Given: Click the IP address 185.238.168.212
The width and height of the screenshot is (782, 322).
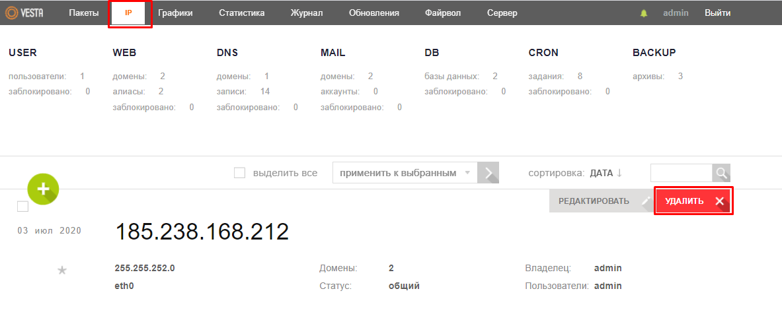Looking at the screenshot, I should tap(202, 232).
